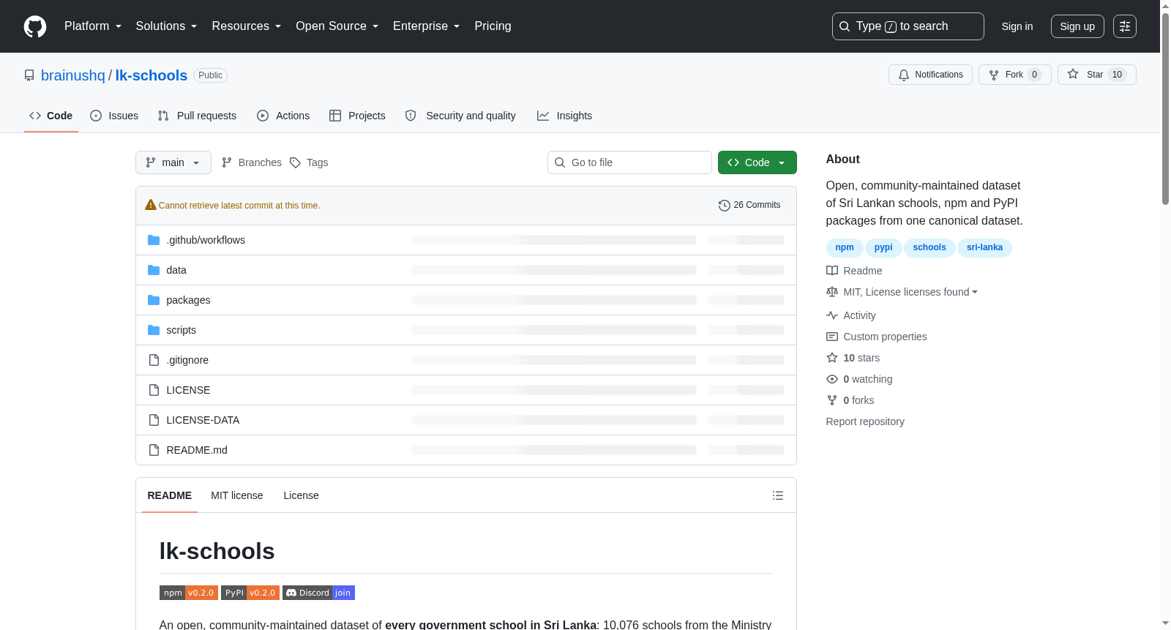Click the page vertical scrollbar thumb
Viewport: 1171px width, 630px height.
pos(1165,108)
